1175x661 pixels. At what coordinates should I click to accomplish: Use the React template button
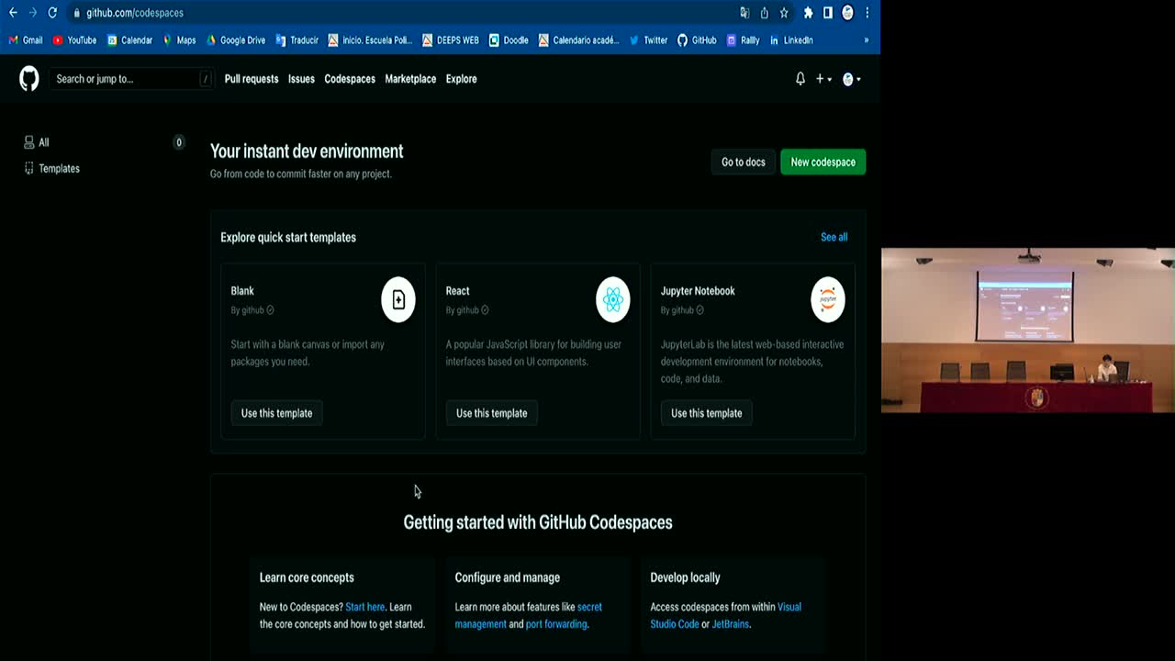tap(491, 413)
